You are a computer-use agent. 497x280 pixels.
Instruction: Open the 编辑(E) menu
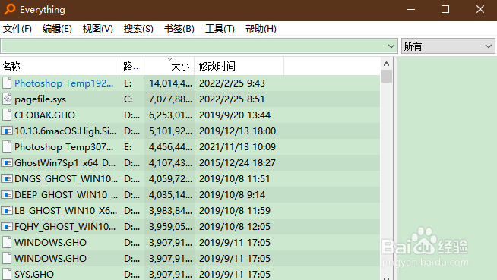(x=57, y=29)
